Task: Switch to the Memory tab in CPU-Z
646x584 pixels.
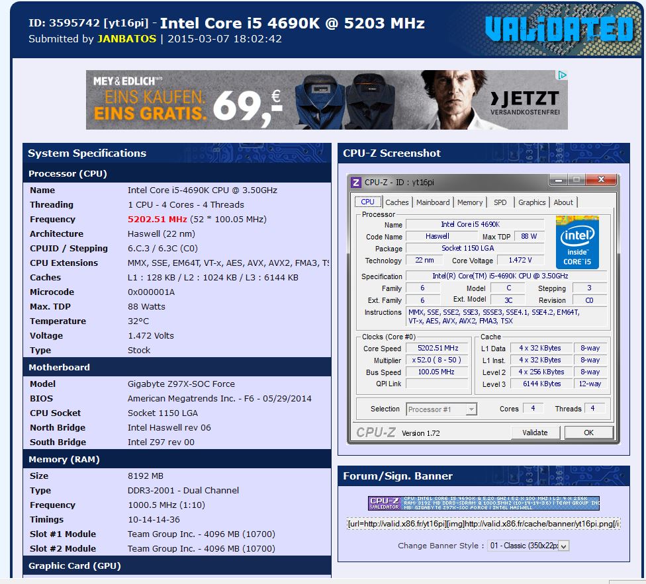Action: pos(470,202)
